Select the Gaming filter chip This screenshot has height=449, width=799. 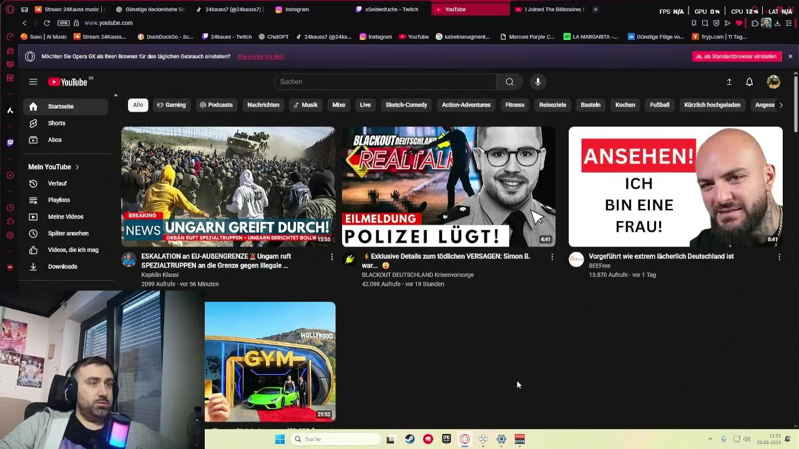(171, 105)
